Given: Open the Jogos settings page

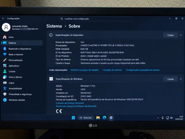Looking at the screenshot, I should (x=22, y=83).
